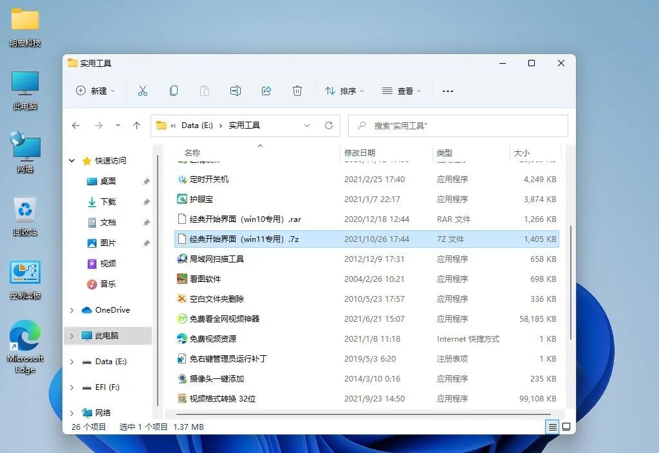
Task: Select 经典开始界面（win10专用）.rar file
Action: 366,219
